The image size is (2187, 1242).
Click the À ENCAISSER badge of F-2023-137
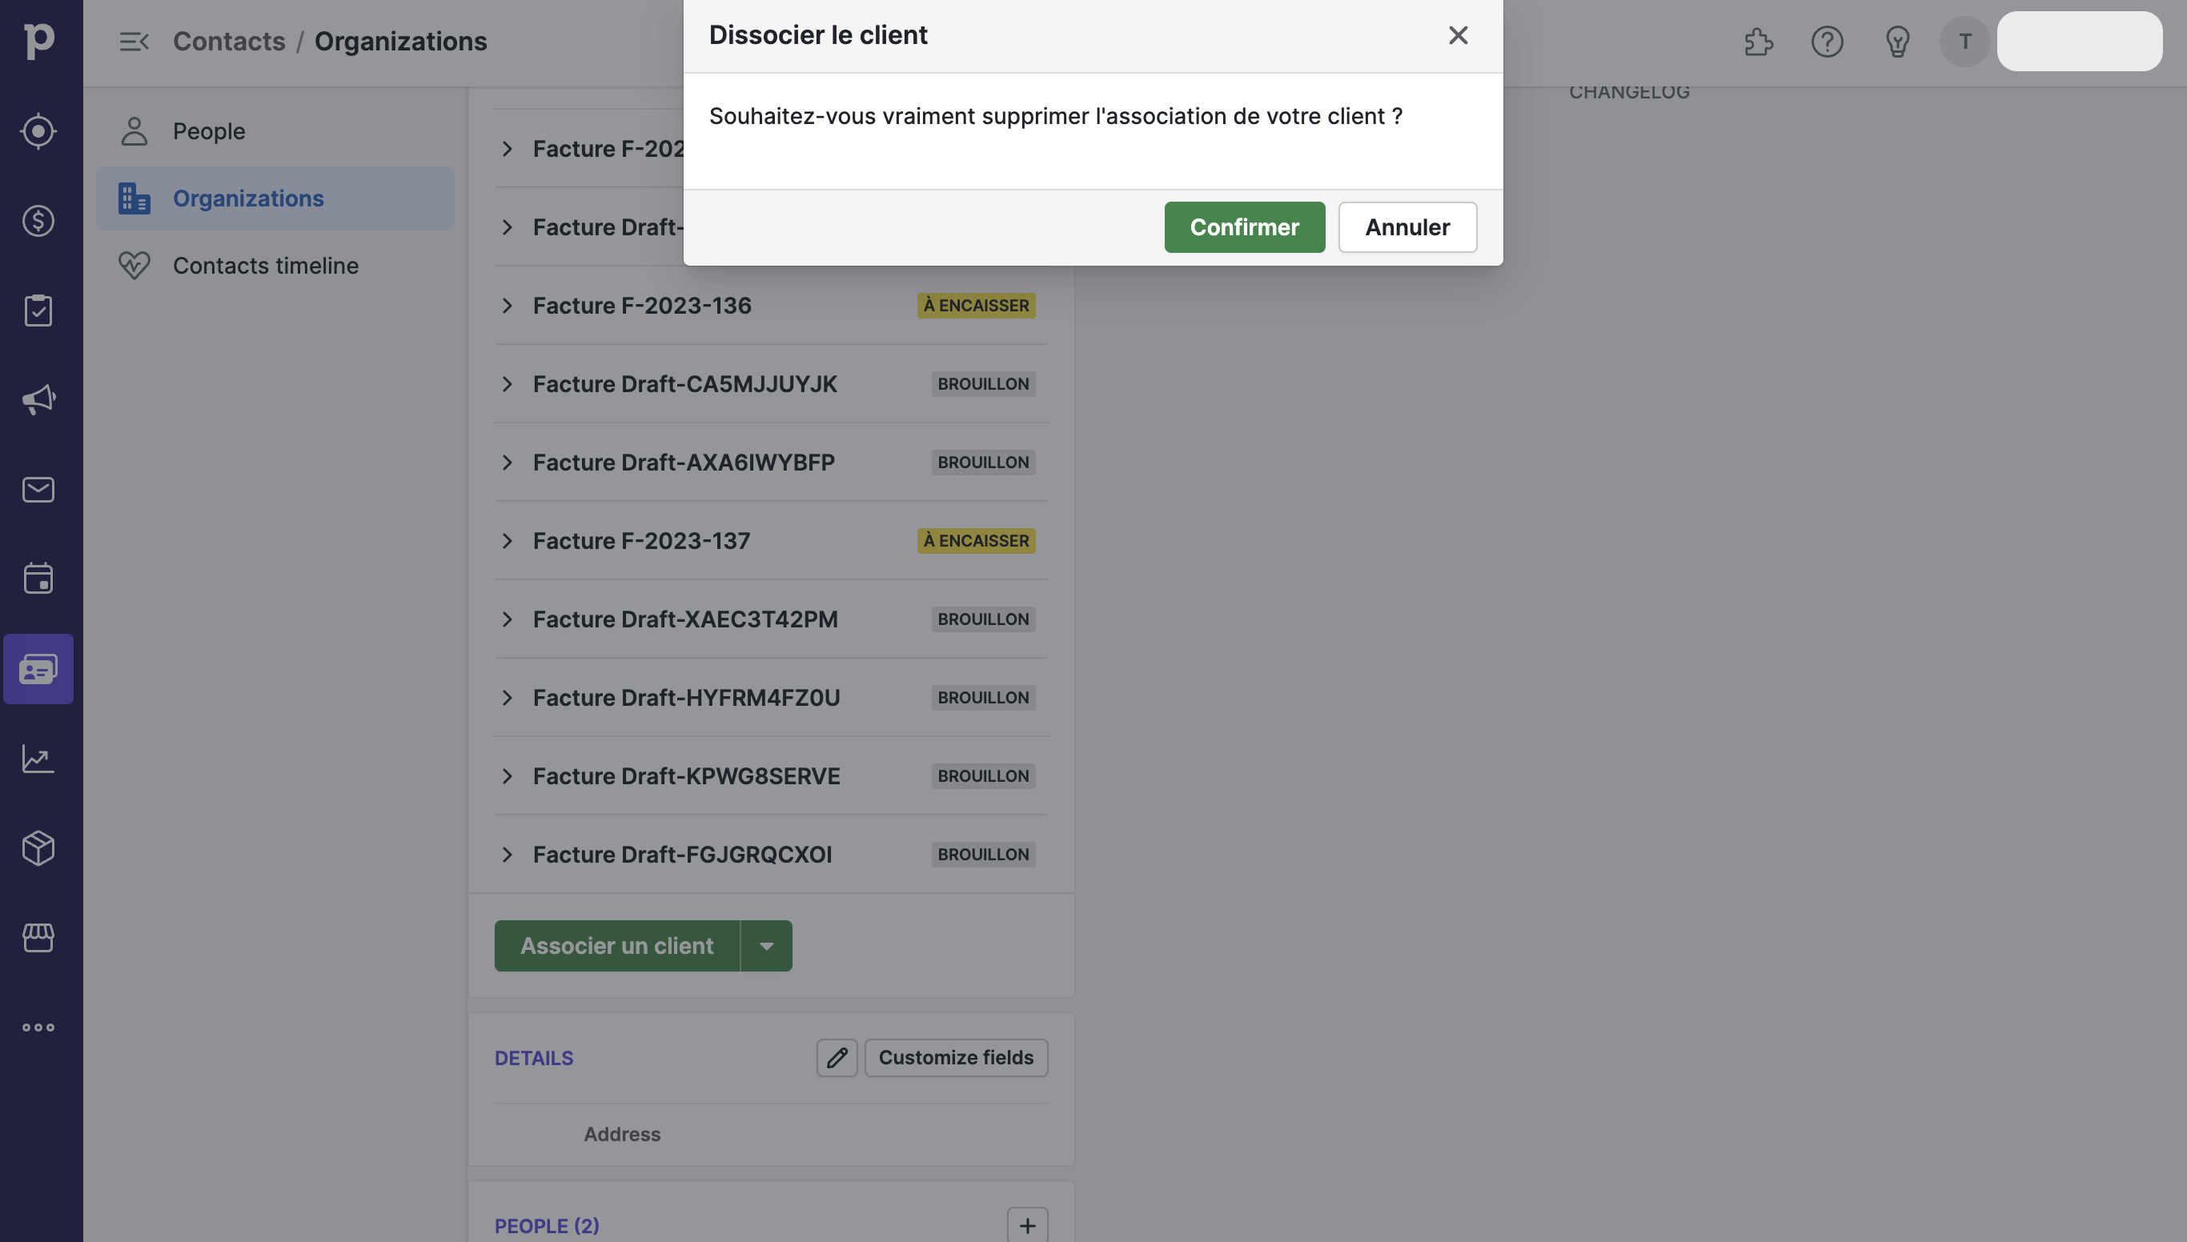(x=976, y=541)
